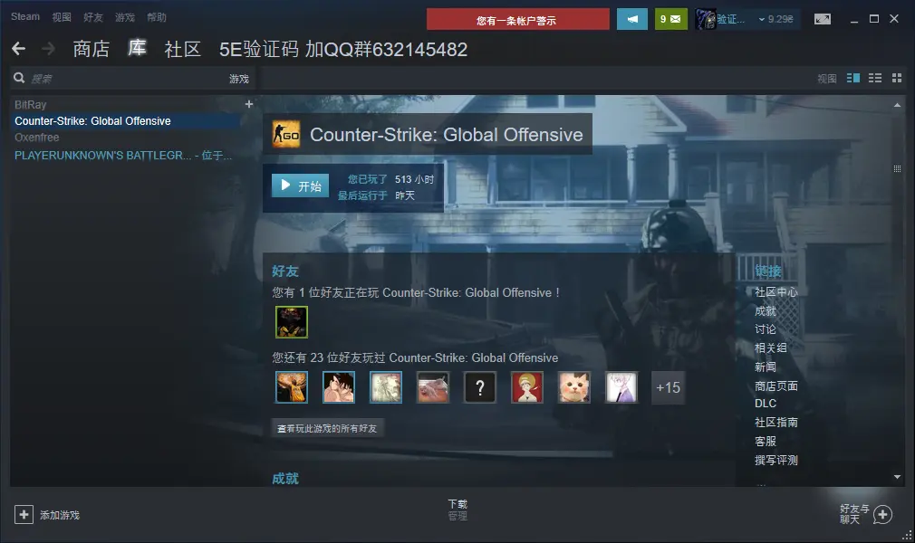Switch library to detail view

click(x=853, y=78)
